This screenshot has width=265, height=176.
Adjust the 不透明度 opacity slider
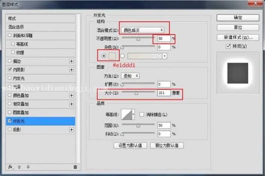point(138,39)
